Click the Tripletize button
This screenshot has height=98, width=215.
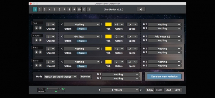click(85, 76)
